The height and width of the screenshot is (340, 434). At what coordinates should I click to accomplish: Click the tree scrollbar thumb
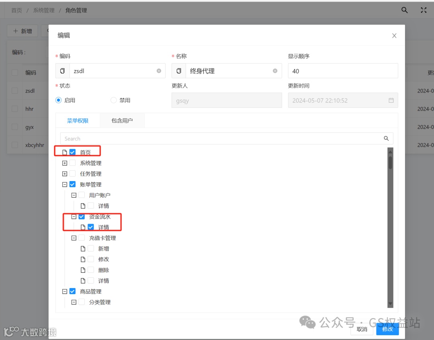point(390,163)
